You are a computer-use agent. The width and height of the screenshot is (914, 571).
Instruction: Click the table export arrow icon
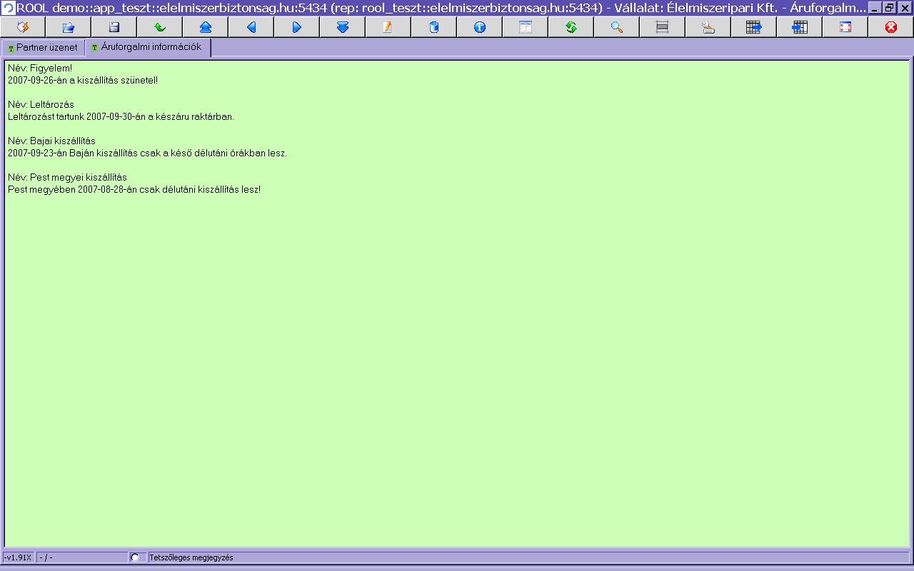click(x=753, y=27)
